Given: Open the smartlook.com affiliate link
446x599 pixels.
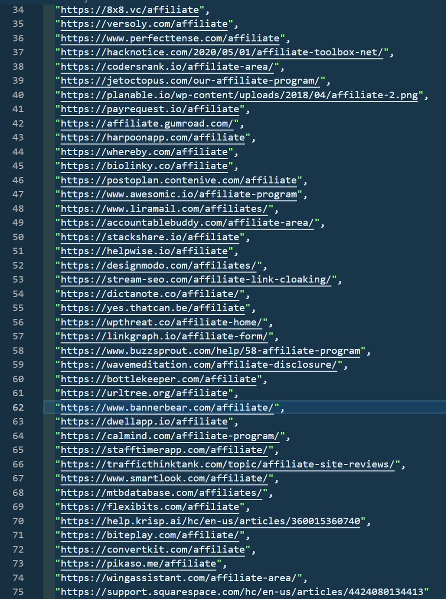Looking at the screenshot, I should (x=164, y=479).
